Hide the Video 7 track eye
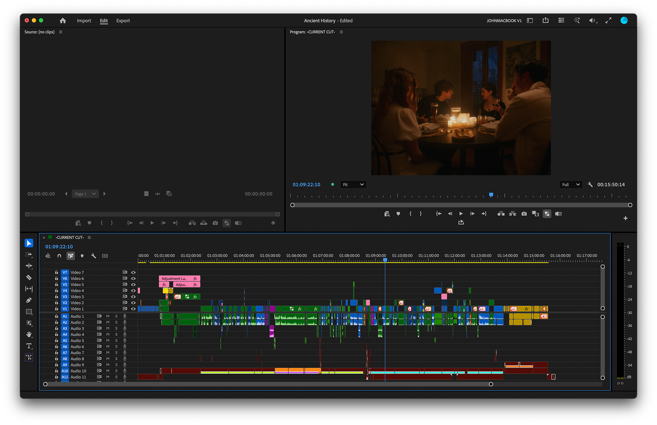657x425 pixels. point(133,273)
